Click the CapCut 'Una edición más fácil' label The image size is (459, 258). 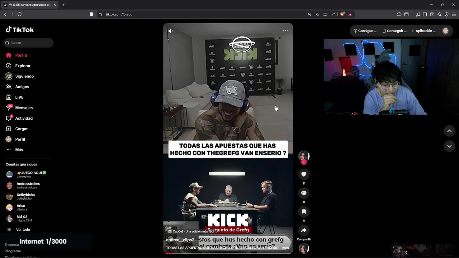(191, 231)
